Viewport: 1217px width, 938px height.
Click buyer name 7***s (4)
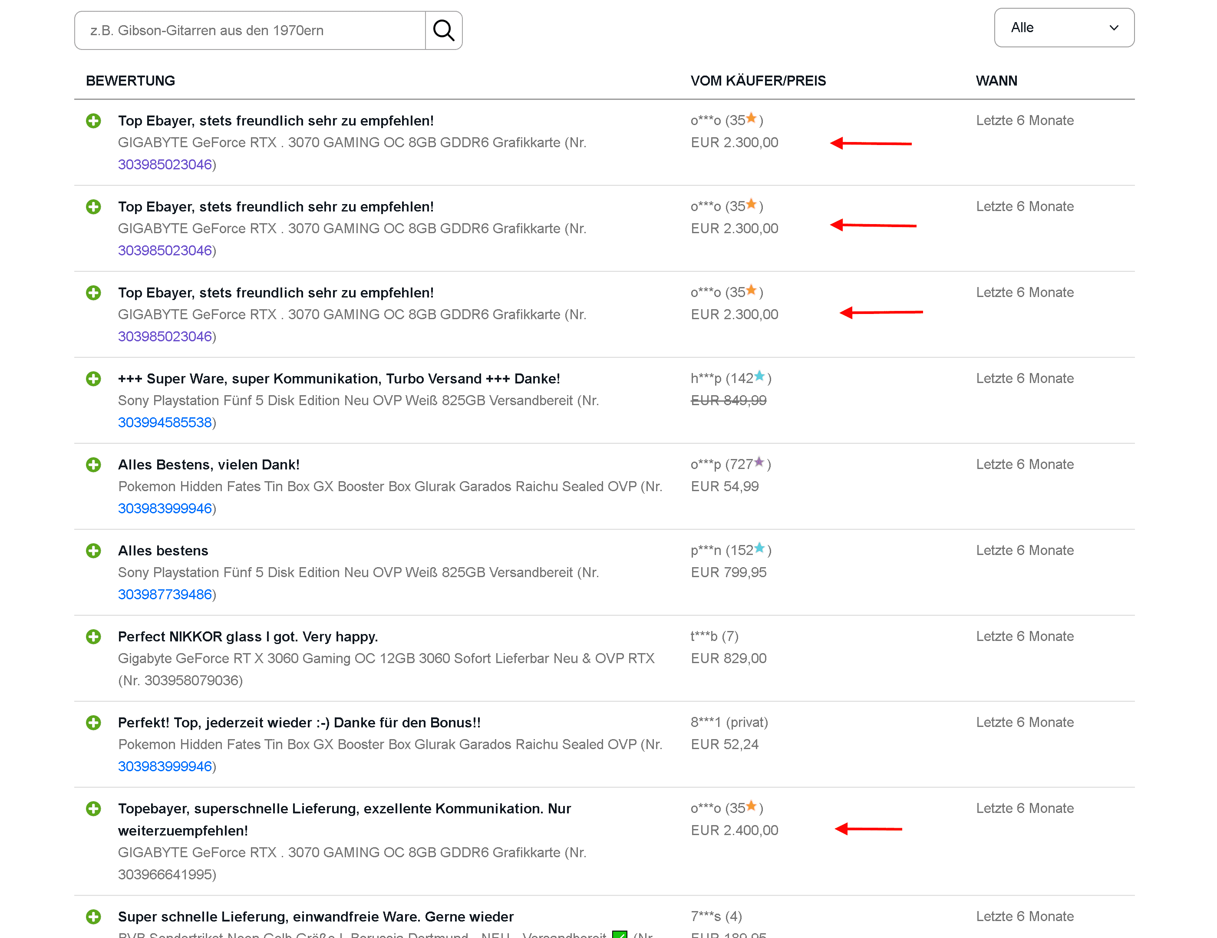tap(716, 917)
